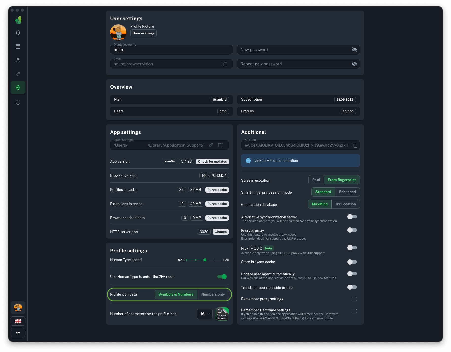This screenshot has height=352, width=451.
Task: Check the Remember proxy settings box
Action: coord(355,299)
